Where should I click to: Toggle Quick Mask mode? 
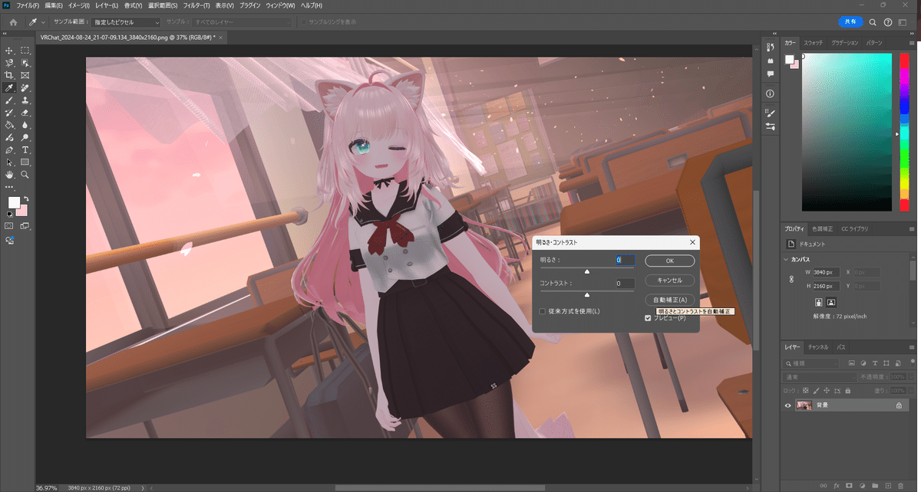coord(9,226)
